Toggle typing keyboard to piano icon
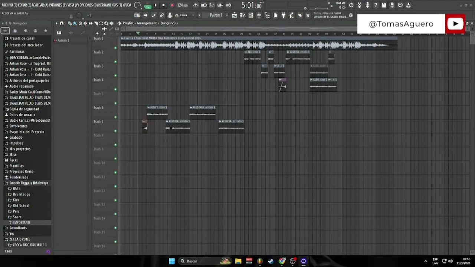This screenshot has width=475, height=267. (137, 15)
